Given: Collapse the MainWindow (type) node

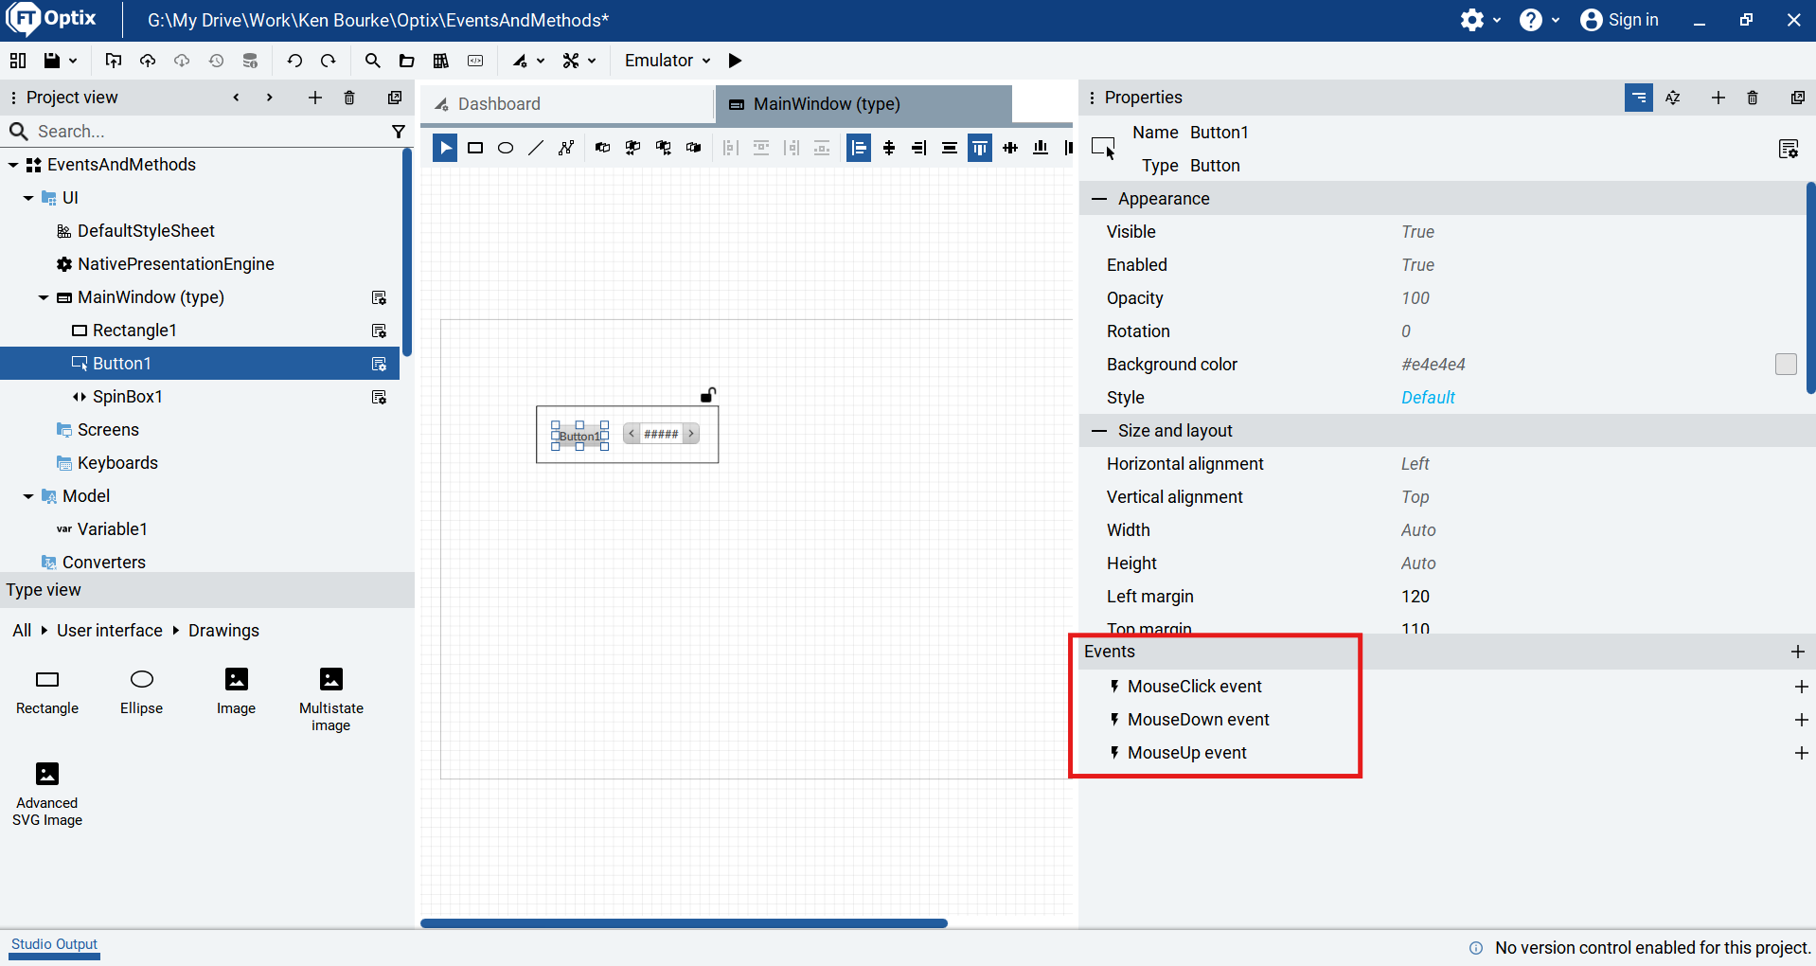Looking at the screenshot, I should tap(44, 297).
